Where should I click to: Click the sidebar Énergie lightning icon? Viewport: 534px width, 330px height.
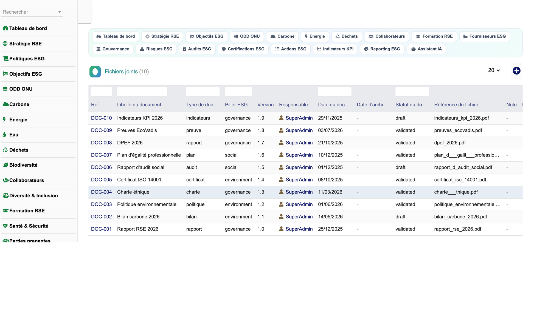(x=4, y=120)
